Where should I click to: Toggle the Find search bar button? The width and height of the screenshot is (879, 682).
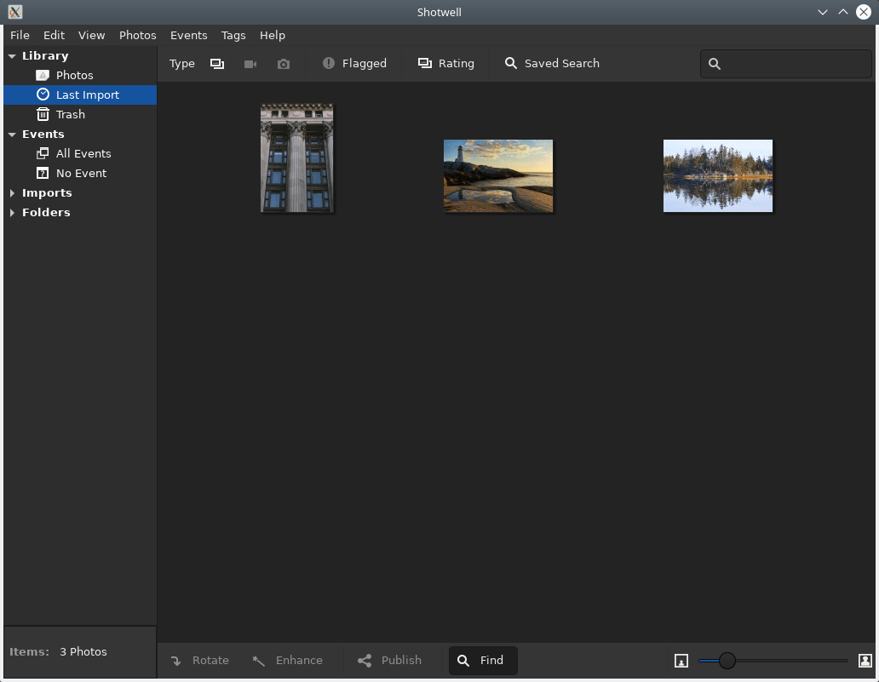(x=483, y=660)
